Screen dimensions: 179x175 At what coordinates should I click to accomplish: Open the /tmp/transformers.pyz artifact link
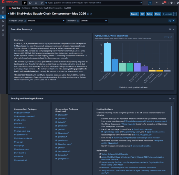click(x=143, y=129)
